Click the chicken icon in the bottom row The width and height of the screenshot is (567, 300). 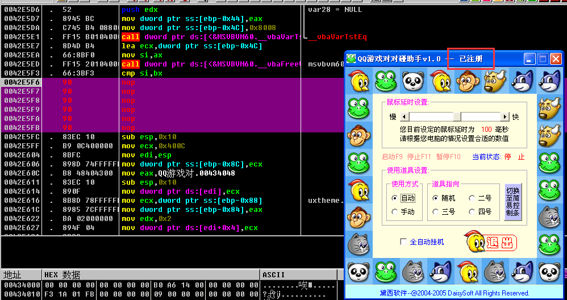coord(467,271)
